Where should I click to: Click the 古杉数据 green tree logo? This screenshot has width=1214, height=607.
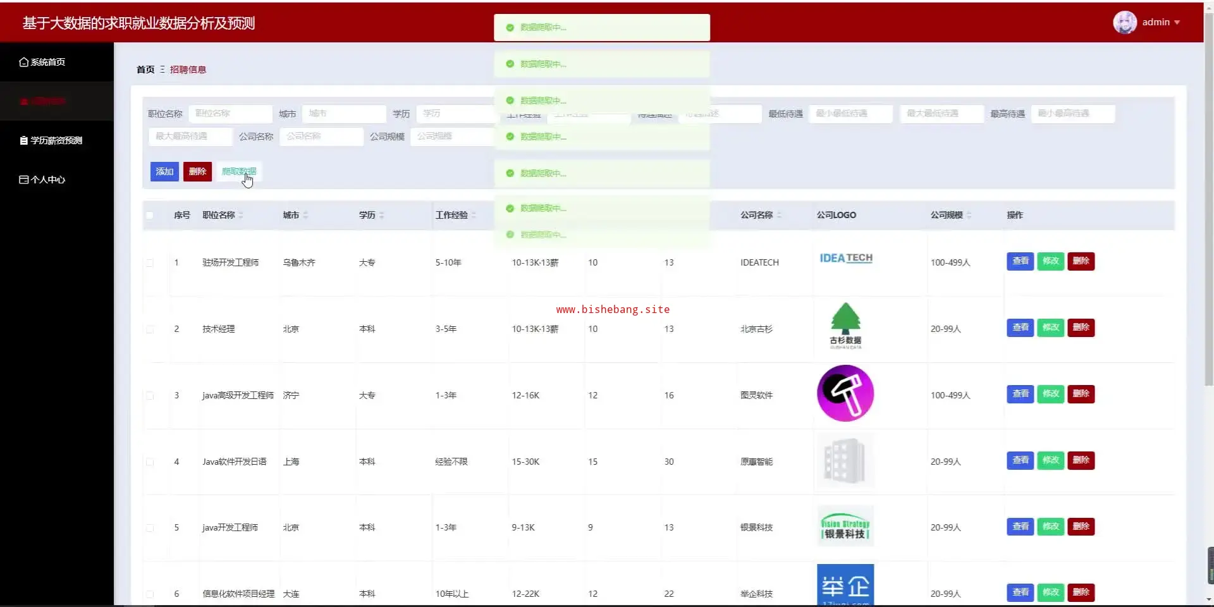coord(845,326)
